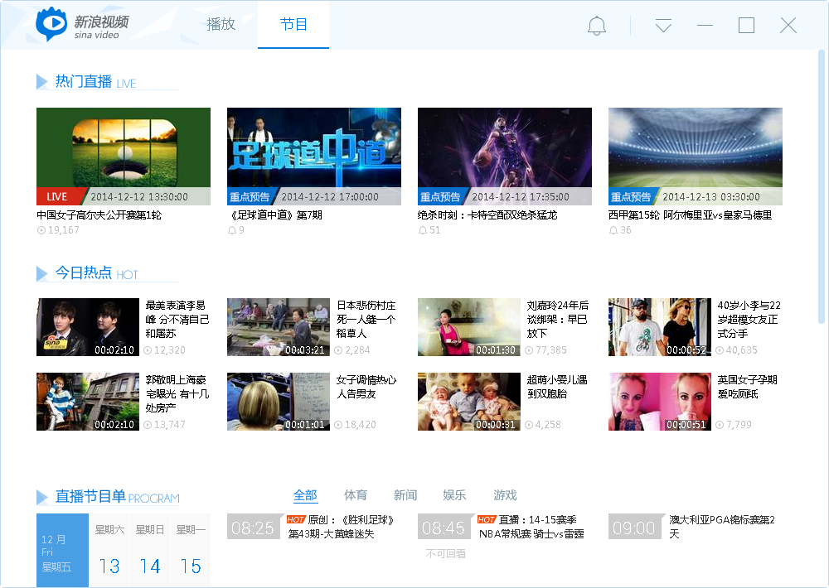829x588 pixels.
Task: Expand the 直播节目单 section via blue triangle
Action: (41, 497)
